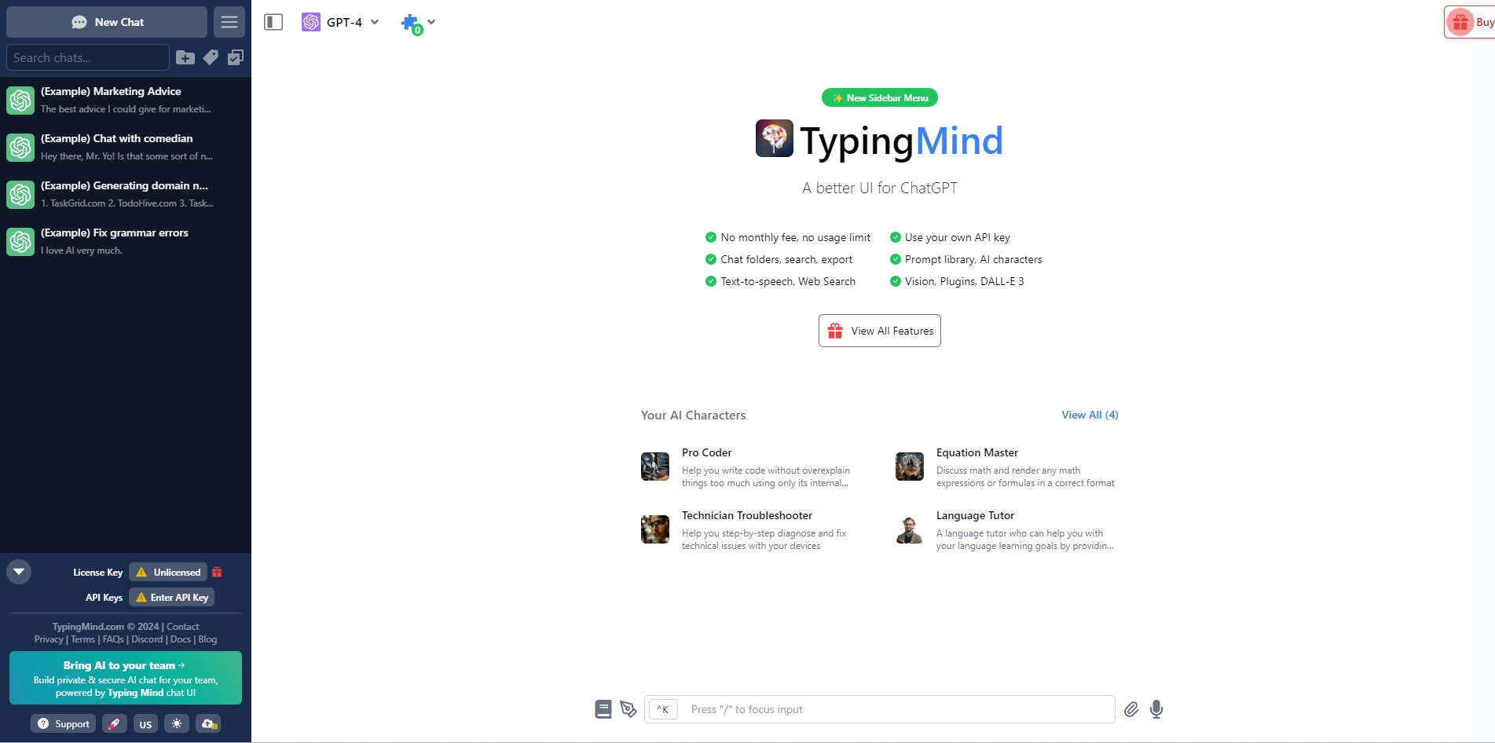Open the GPT-4 model selector

click(x=339, y=22)
